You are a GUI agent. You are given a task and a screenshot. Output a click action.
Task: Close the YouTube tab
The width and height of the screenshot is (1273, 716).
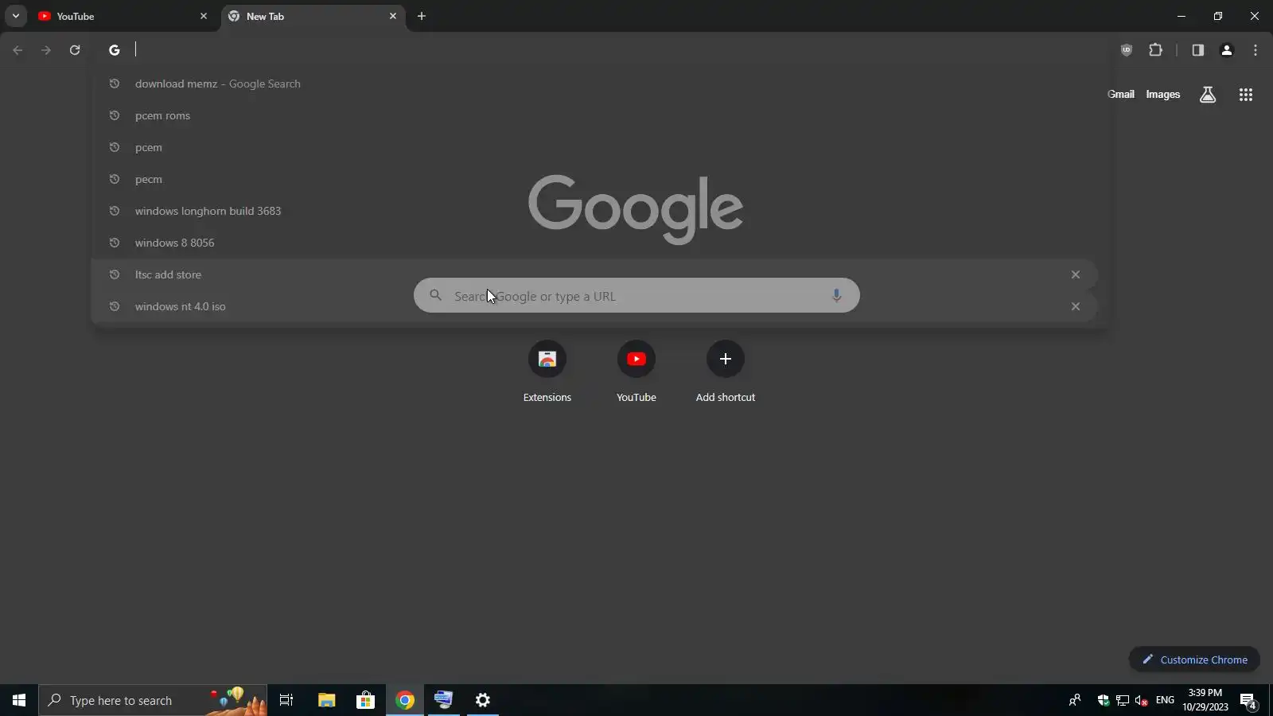tap(204, 16)
